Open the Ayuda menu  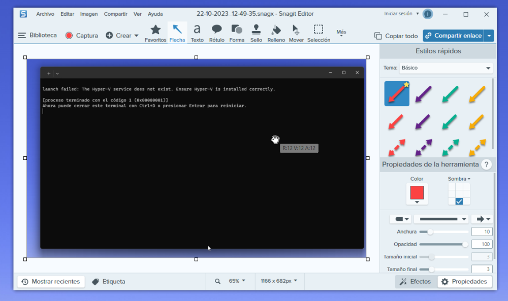(x=155, y=14)
